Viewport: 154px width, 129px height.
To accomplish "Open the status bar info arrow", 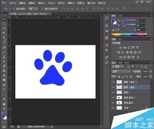I will [x=52, y=127].
